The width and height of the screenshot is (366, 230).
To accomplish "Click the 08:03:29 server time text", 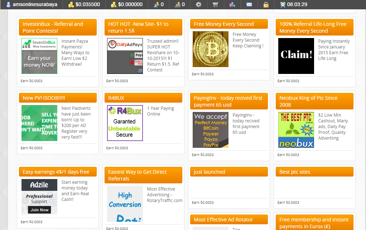I will 297,4.
